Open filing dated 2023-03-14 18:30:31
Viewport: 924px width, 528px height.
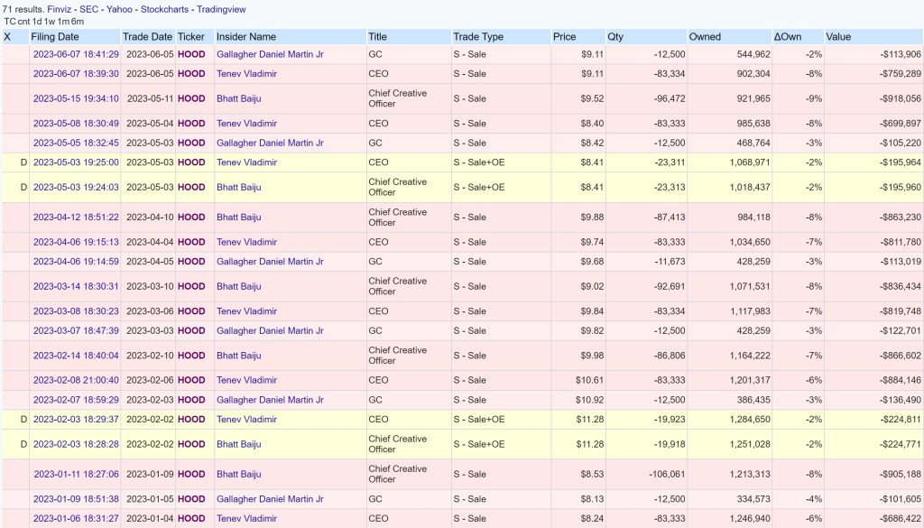76,286
